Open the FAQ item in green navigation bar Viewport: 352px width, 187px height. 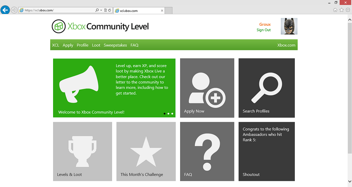[134, 45]
